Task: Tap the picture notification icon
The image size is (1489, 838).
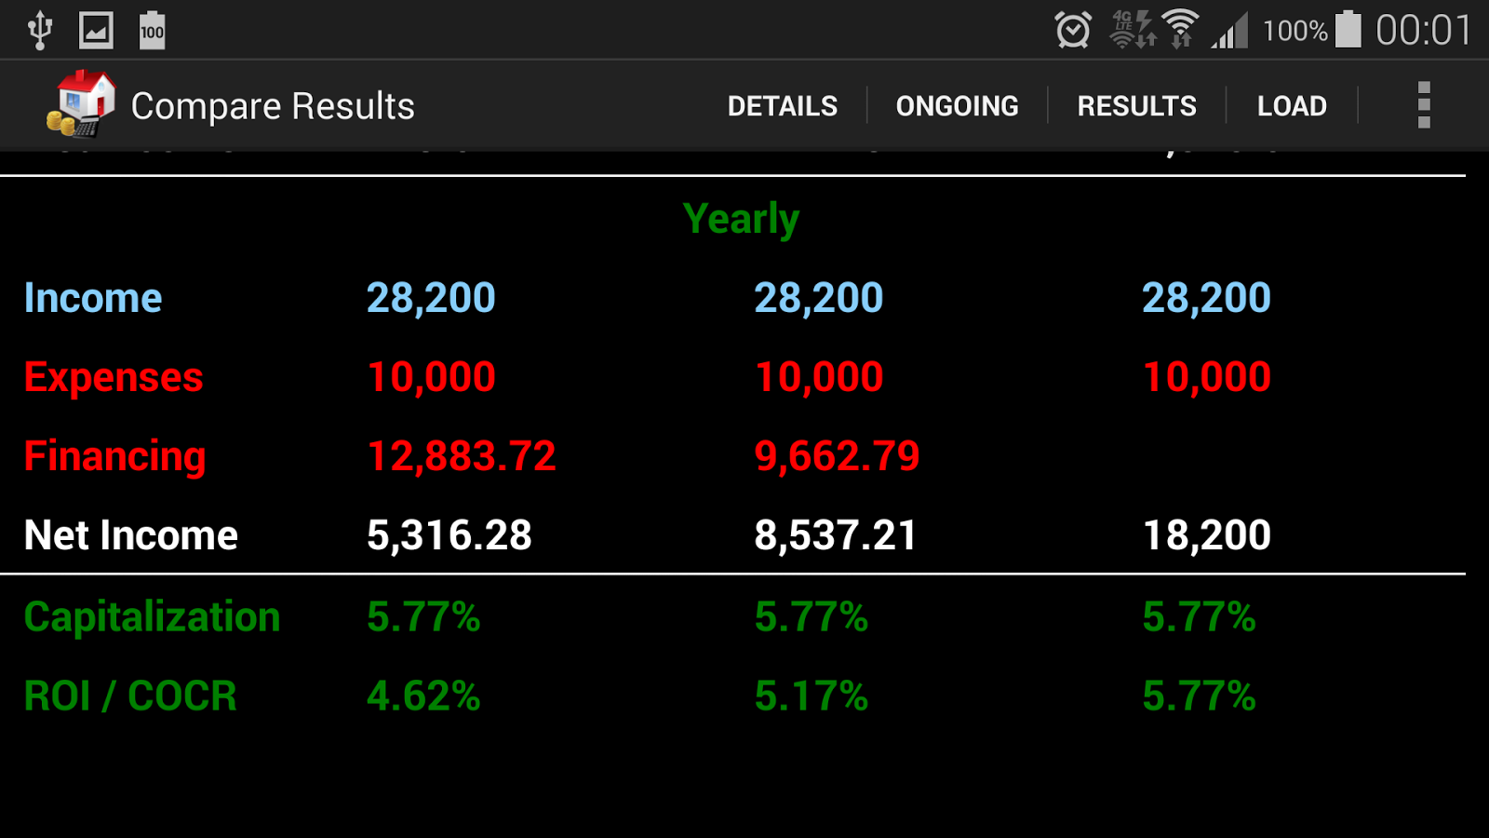Action: [x=96, y=31]
